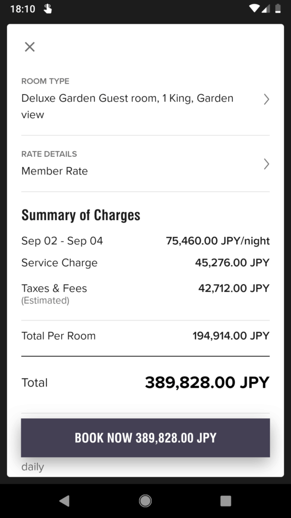The height and width of the screenshot is (518, 291).
Task: Tap the cellular signal icon
Action: pos(266,8)
